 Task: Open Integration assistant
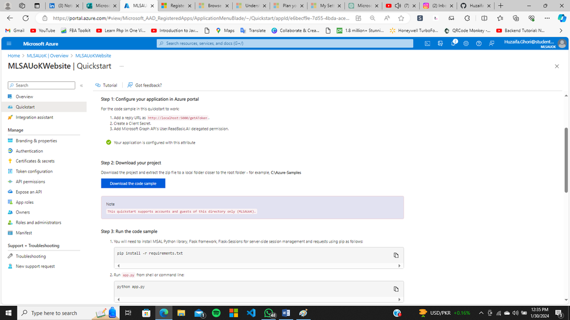pyautogui.click(x=34, y=117)
